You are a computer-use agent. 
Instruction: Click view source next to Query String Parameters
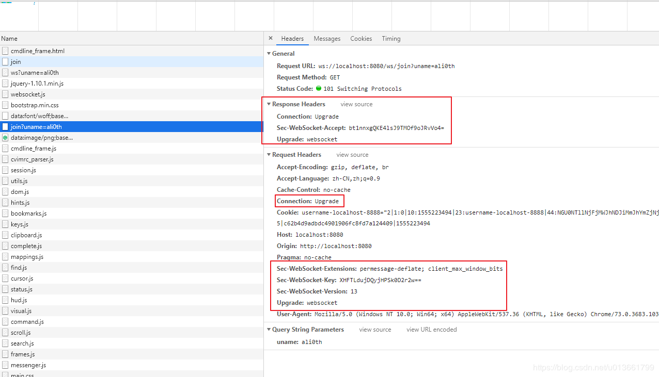375,330
